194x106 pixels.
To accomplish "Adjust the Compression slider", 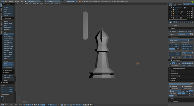I will (x=181, y=96).
